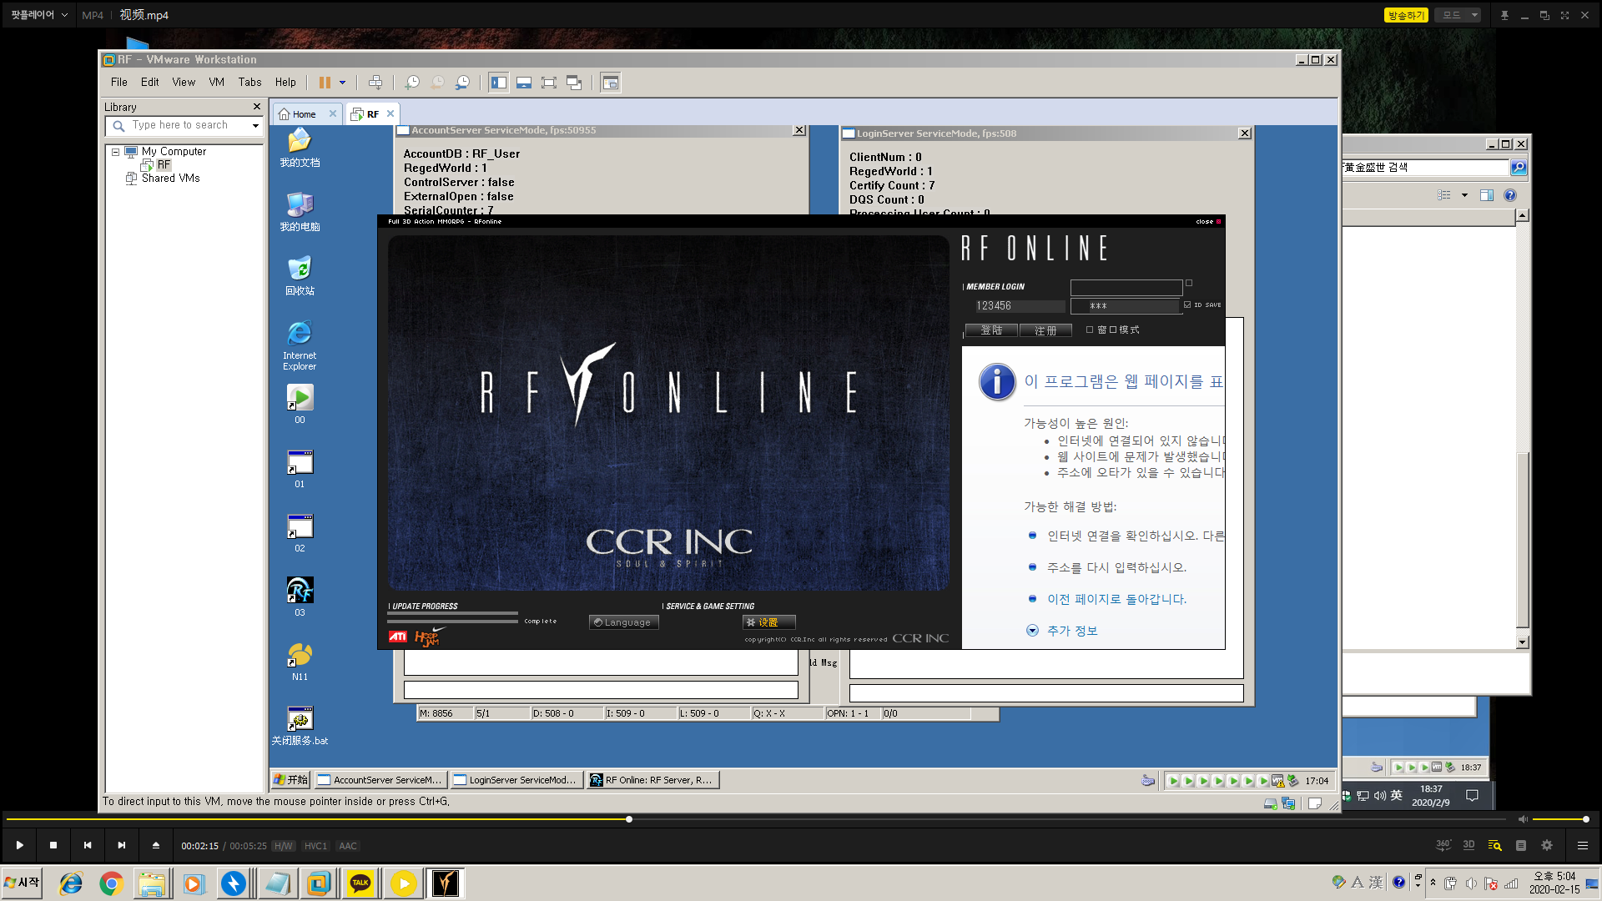The image size is (1602, 901).
Task: Switch to the Home tab
Action: coord(304,114)
